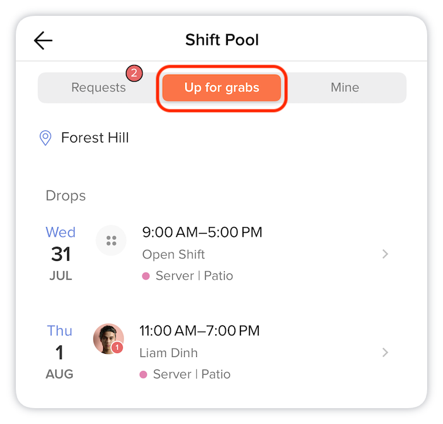Click the Forest Hill location pin icon
The height and width of the screenshot is (424, 443).
coord(45,138)
